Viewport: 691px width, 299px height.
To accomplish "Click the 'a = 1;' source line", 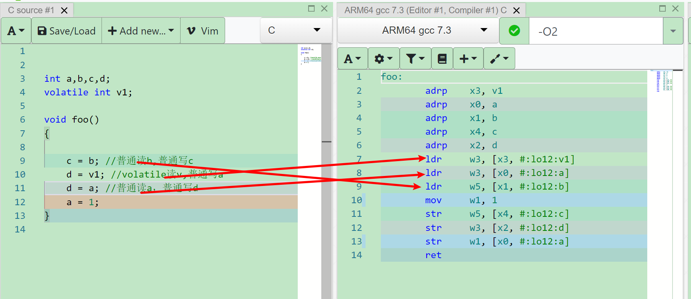I will [83, 202].
